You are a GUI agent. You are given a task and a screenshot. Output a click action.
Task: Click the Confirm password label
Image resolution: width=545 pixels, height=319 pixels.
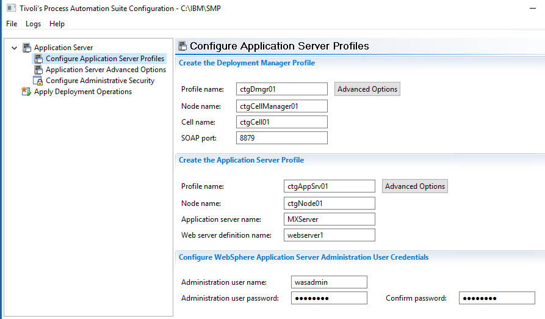(416, 298)
